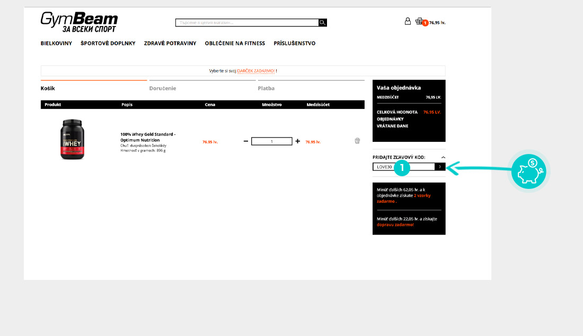Open the Bielkoviny menu

pos(56,43)
